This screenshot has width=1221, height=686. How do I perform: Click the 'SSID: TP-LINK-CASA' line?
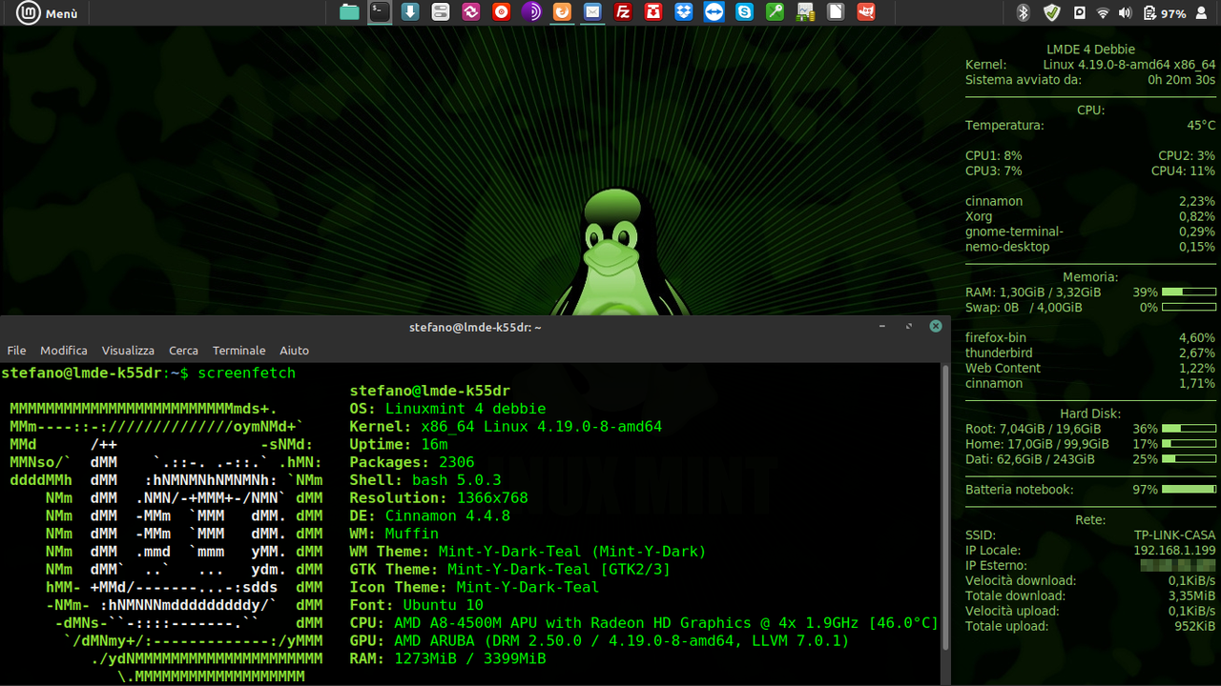tap(1090, 535)
